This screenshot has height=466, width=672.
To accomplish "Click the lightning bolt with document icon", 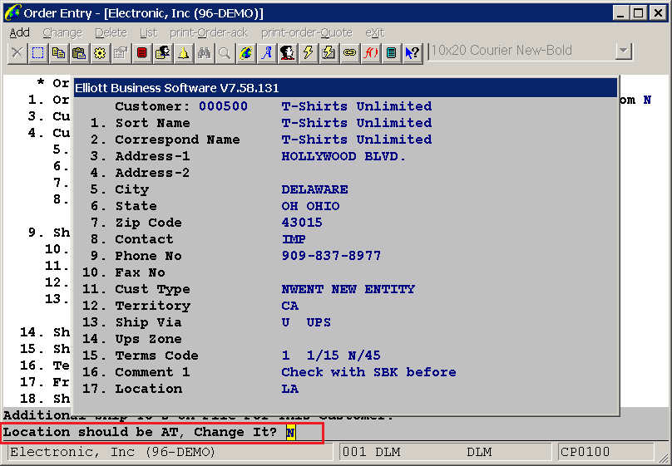I will 329,53.
